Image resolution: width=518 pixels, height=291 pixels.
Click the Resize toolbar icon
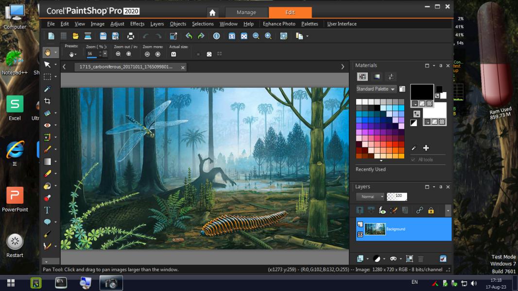click(173, 36)
